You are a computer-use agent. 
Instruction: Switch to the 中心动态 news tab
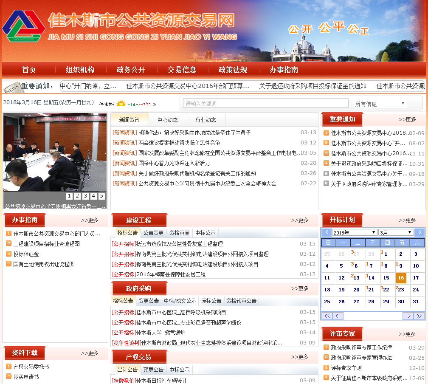168,120
